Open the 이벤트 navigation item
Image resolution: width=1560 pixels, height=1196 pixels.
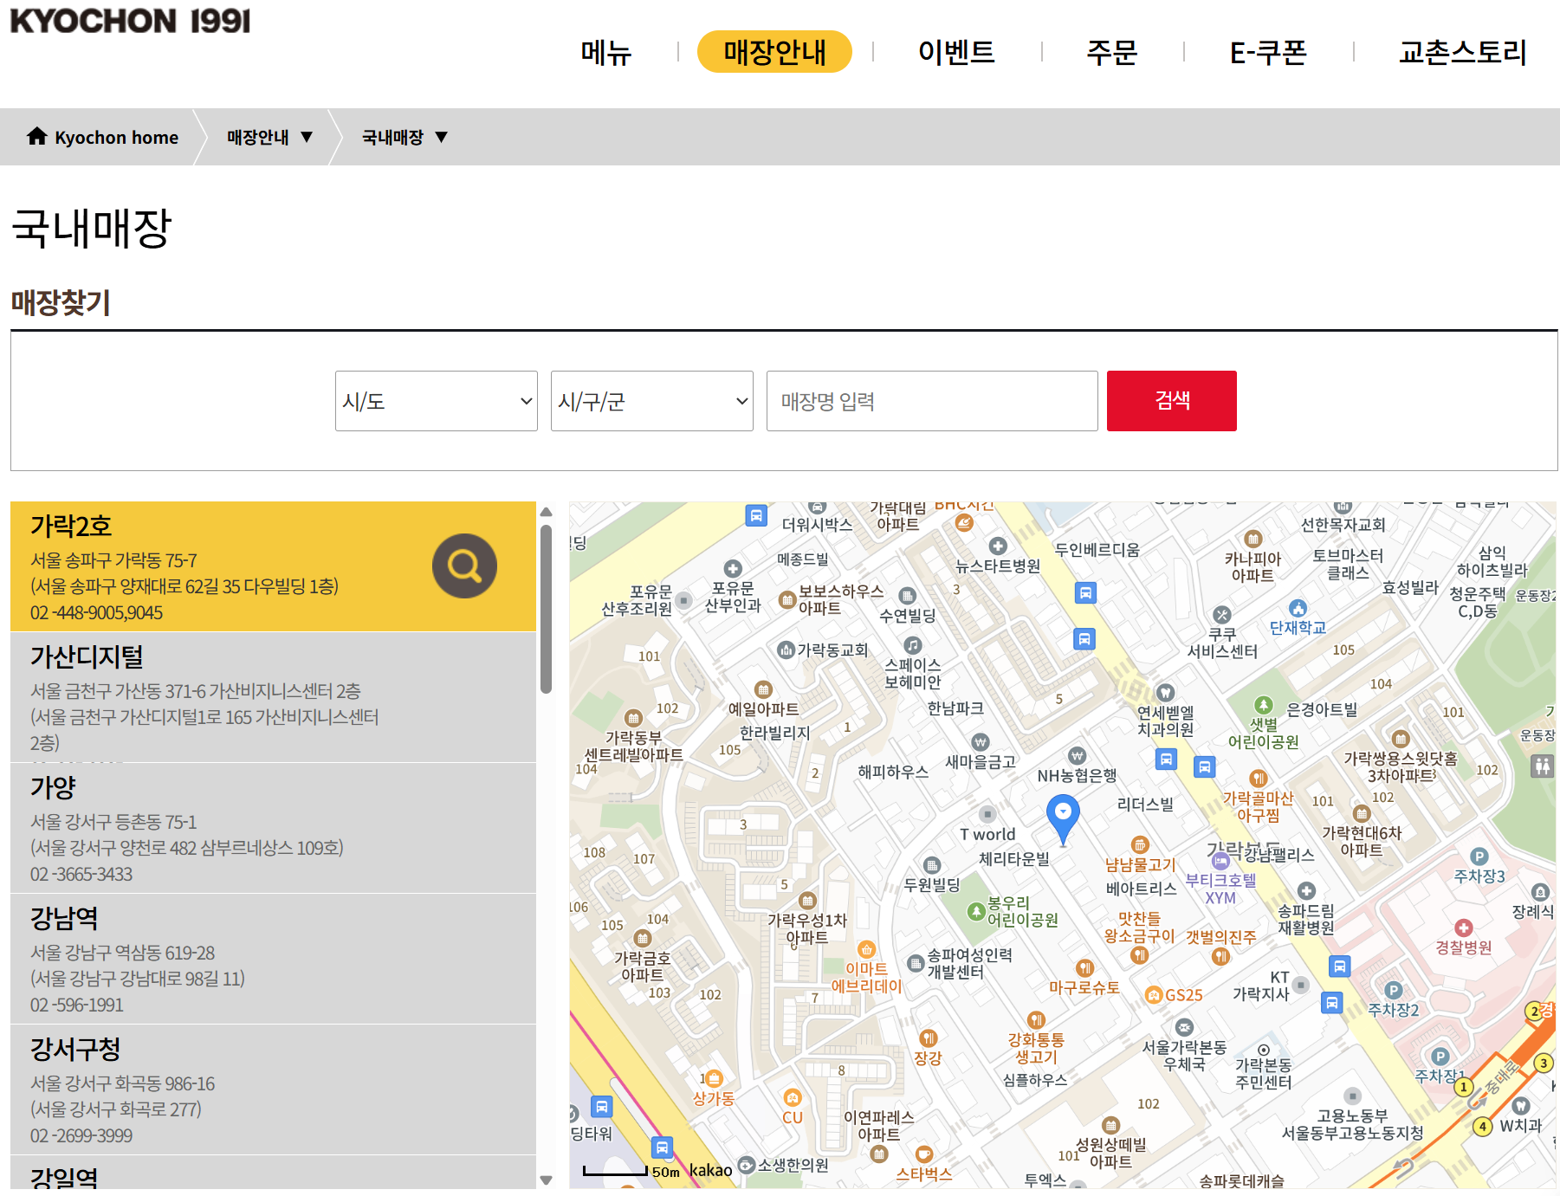point(956,52)
